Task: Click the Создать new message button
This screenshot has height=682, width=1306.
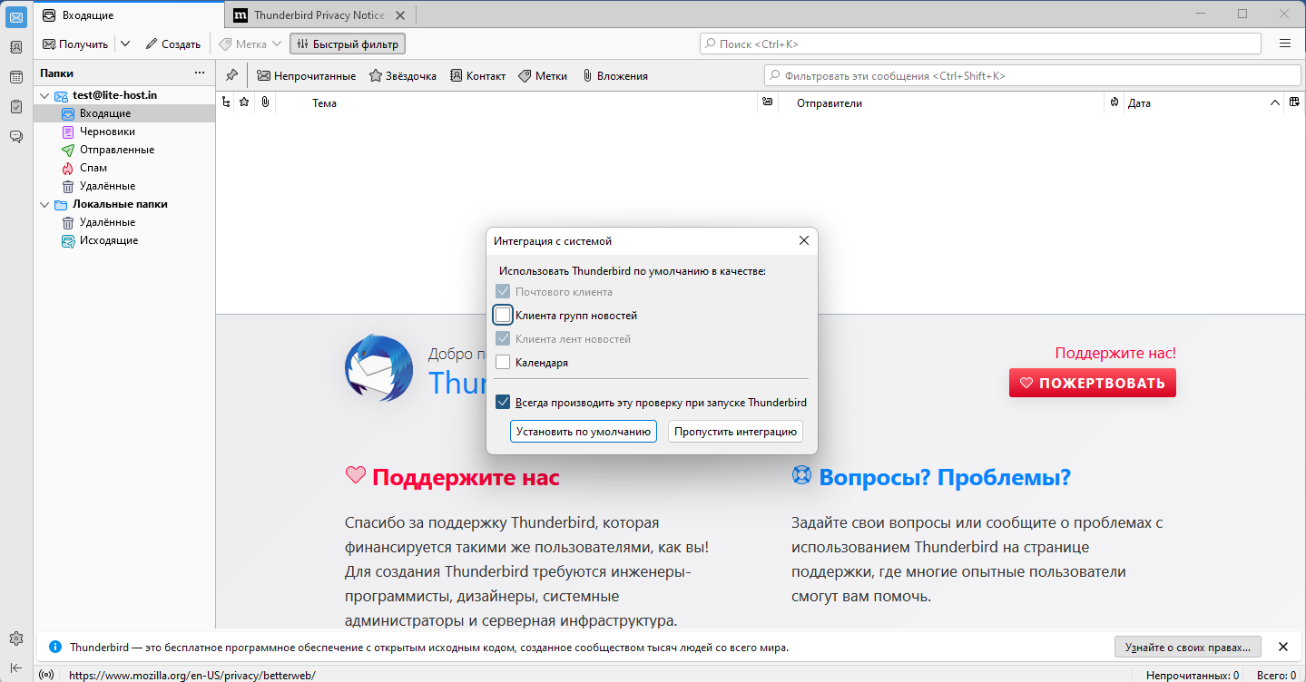Action: click(x=173, y=44)
